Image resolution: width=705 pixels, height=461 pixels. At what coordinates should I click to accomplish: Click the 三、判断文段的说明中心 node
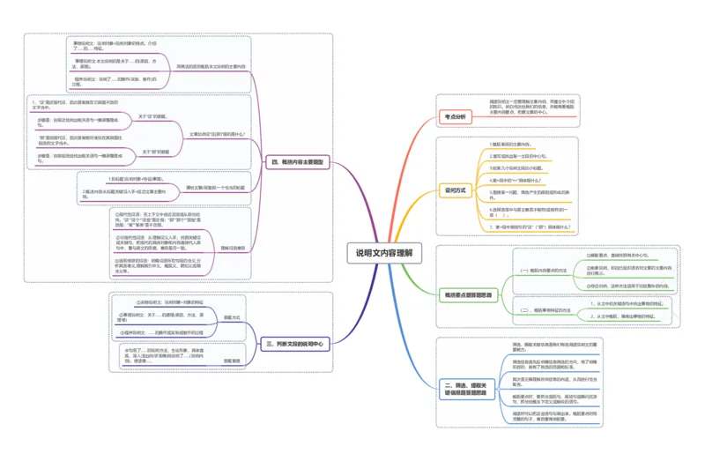coord(300,343)
